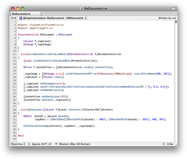This screenshot has width=187, height=159.
Task: Click the document proxy icon in title bar
Action: pos(81,9)
